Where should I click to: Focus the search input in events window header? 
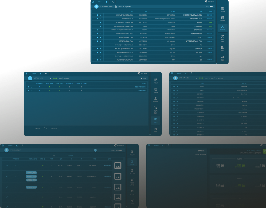click(106, 150)
